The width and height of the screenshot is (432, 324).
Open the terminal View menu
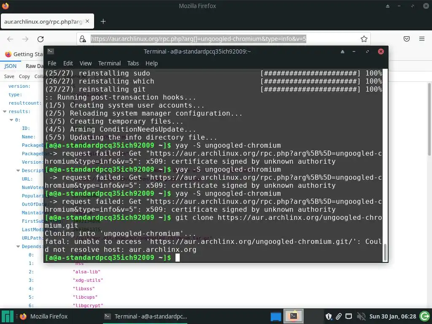coord(86,63)
